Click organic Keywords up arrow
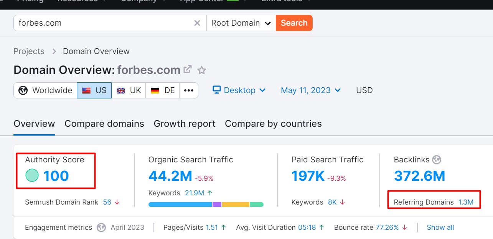 click(x=209, y=193)
